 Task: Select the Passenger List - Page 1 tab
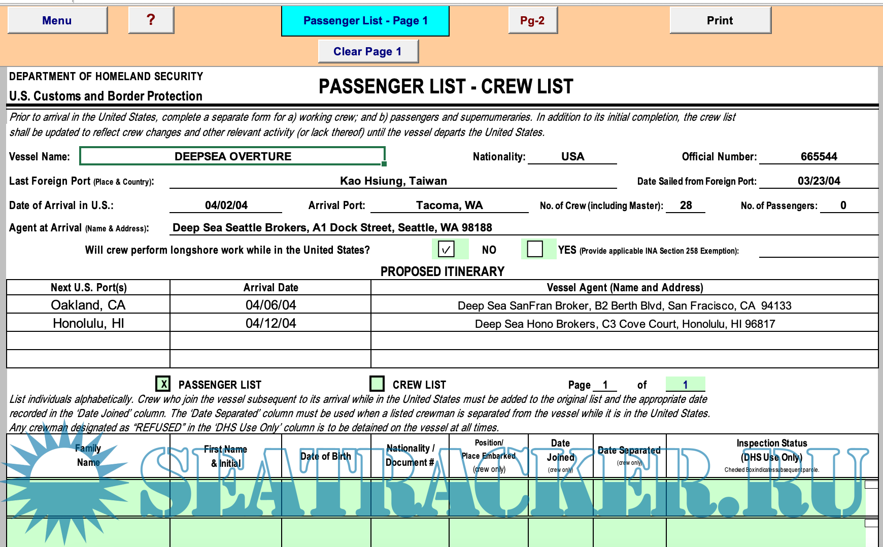tap(365, 21)
